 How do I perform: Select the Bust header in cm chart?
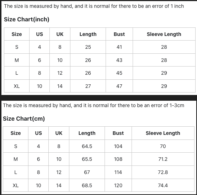tap(118, 133)
